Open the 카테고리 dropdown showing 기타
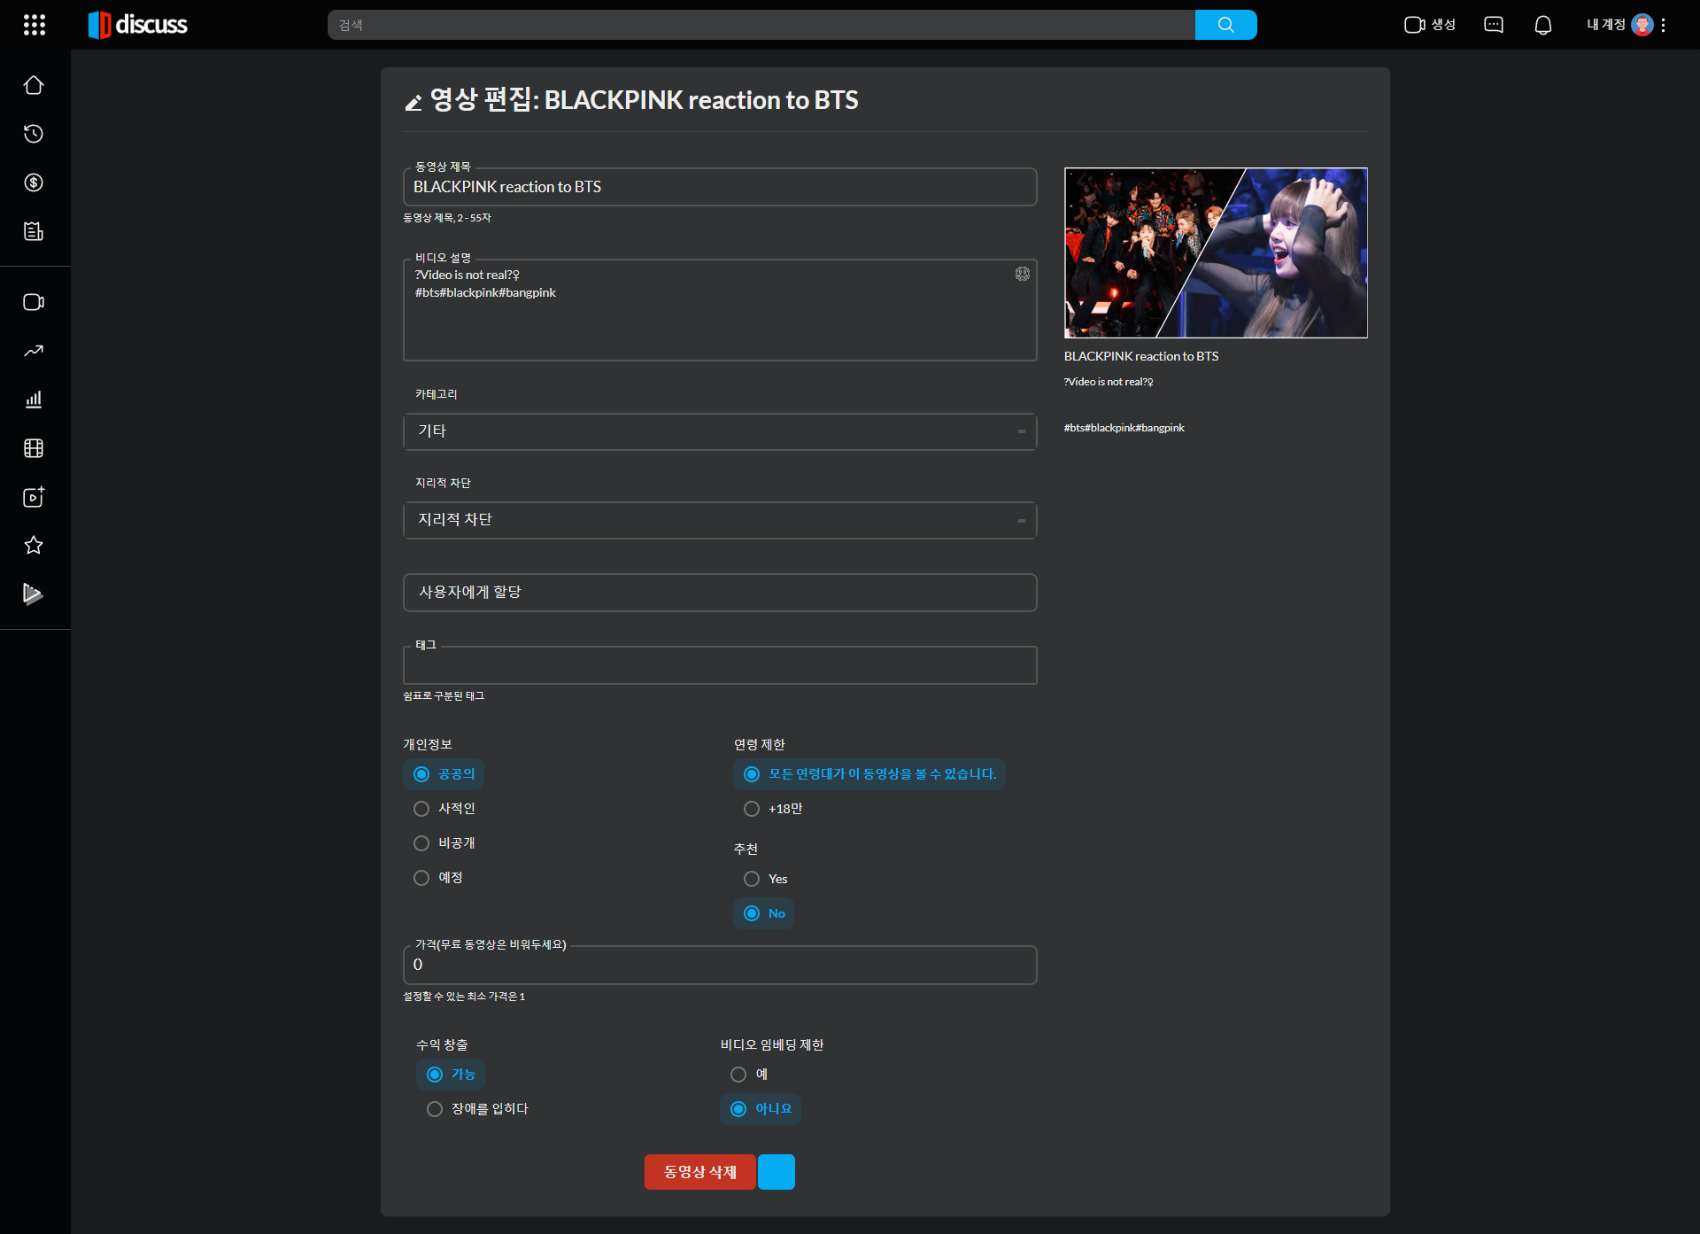 [x=720, y=431]
